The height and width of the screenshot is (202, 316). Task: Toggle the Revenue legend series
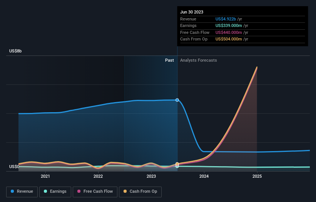[22, 192]
